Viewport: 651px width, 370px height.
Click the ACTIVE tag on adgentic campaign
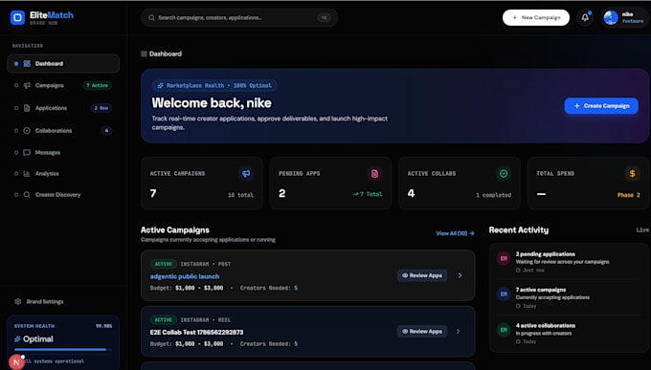pyautogui.click(x=163, y=264)
